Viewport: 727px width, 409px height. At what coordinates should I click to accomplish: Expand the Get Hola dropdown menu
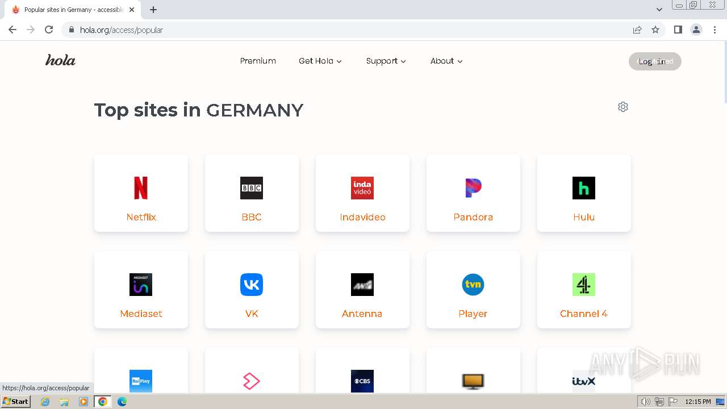click(x=320, y=61)
